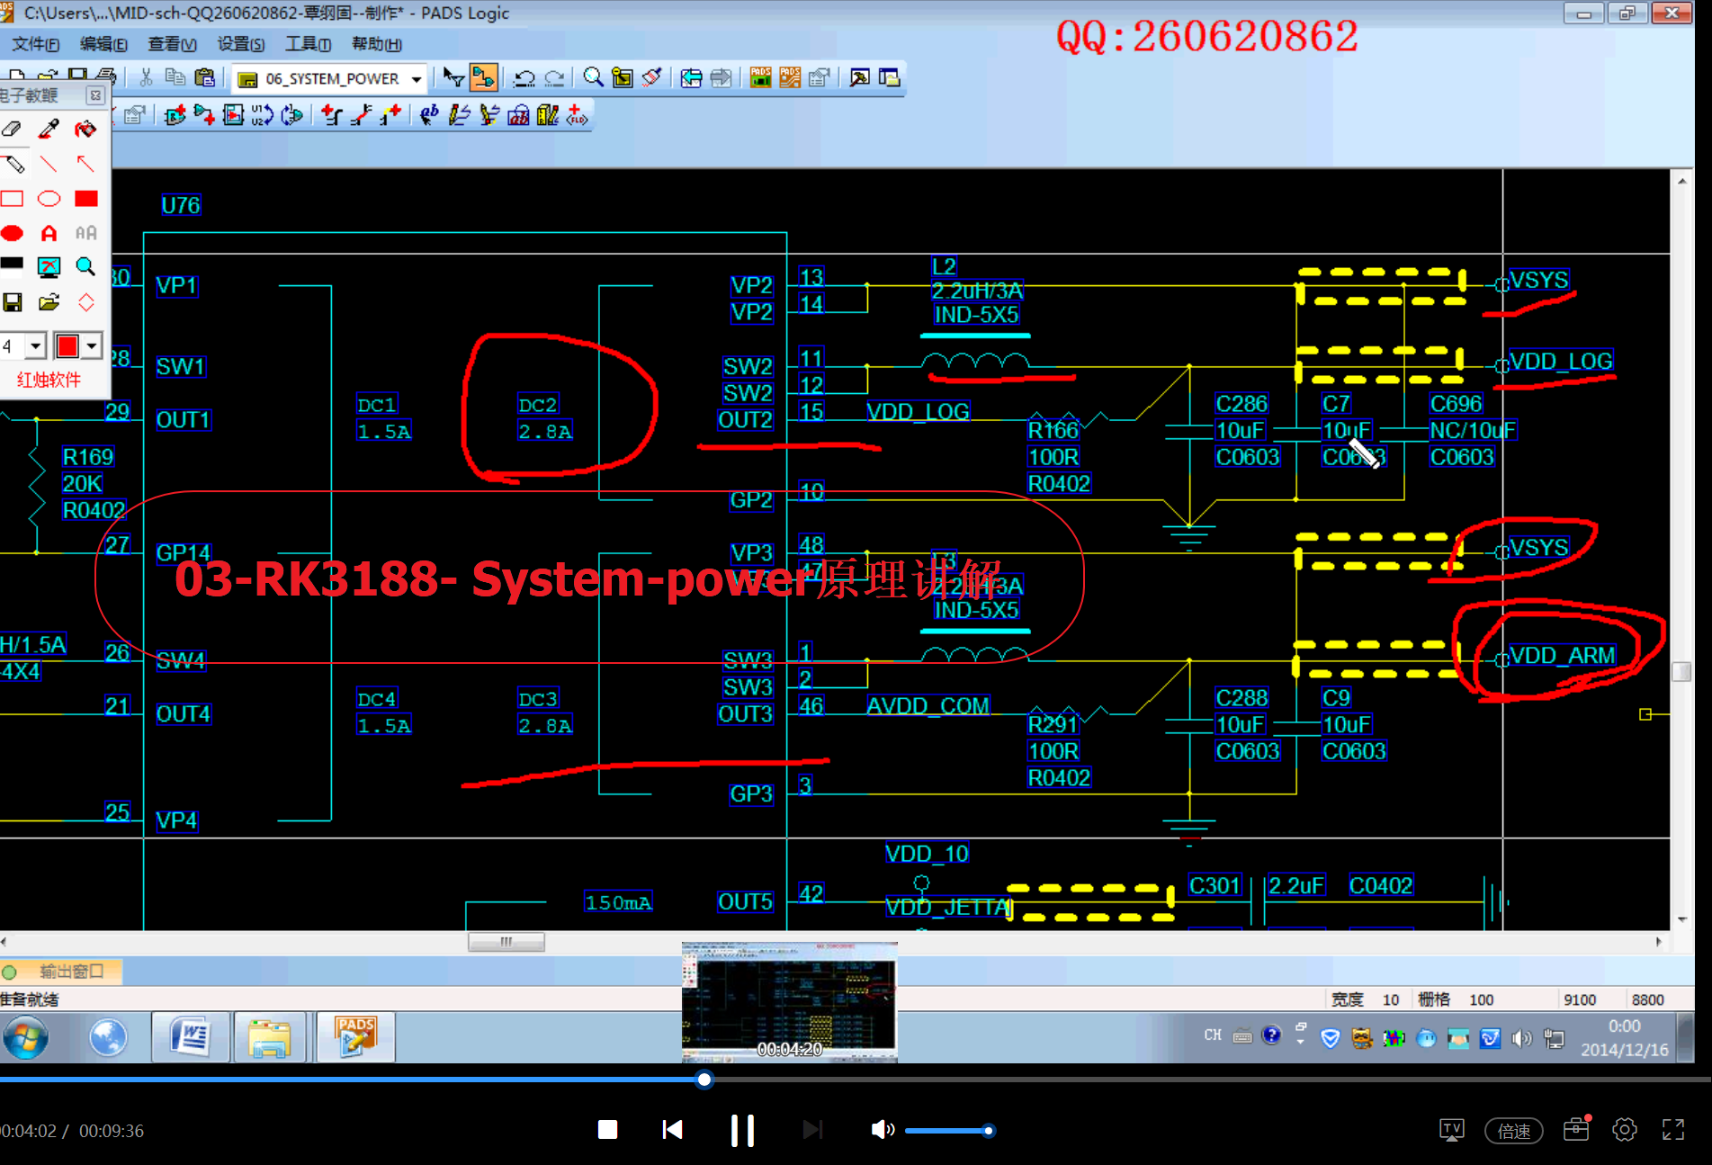The width and height of the screenshot is (1712, 1165).
Task: Select the red straight line tool
Action: coord(49,164)
